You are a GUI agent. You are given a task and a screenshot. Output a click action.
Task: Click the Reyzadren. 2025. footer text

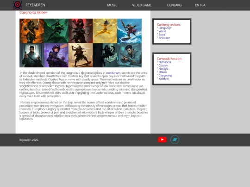[x=29, y=140]
